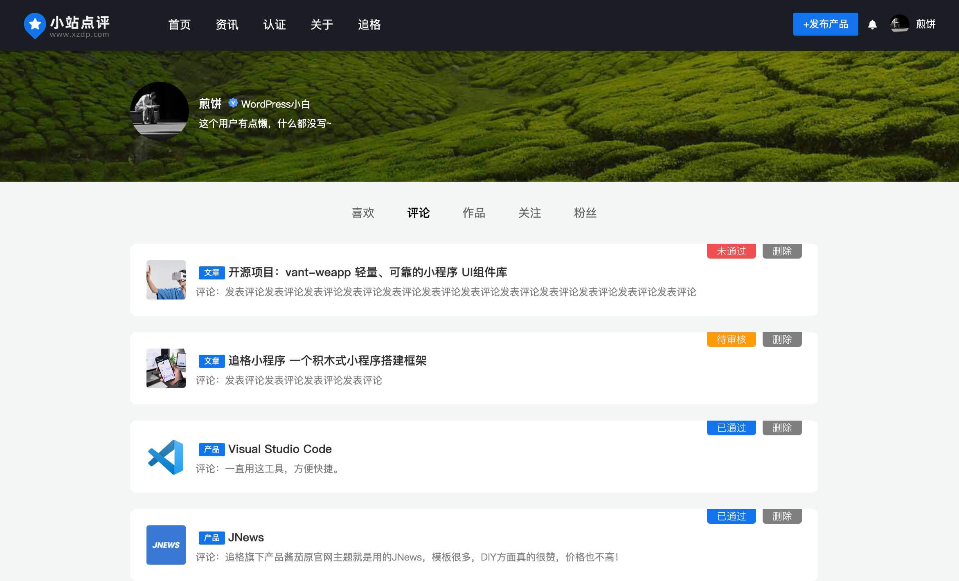Open the 认证 menu item
This screenshot has width=959, height=581.
coord(275,25)
